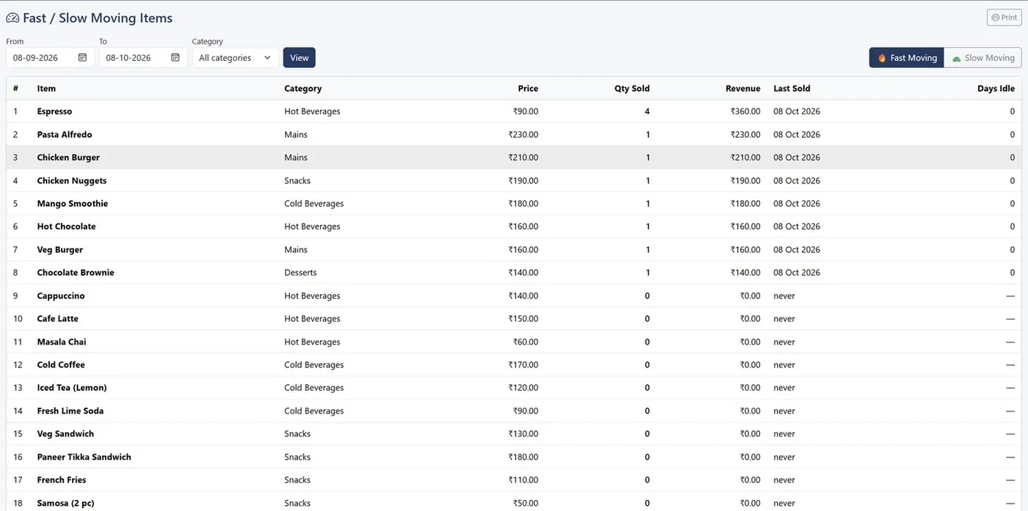Image resolution: width=1028 pixels, height=511 pixels.
Task: Edit the To date field 08-10-2026
Action: coord(143,57)
